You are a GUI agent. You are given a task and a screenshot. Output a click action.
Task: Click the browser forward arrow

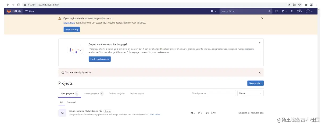pos(13,5)
